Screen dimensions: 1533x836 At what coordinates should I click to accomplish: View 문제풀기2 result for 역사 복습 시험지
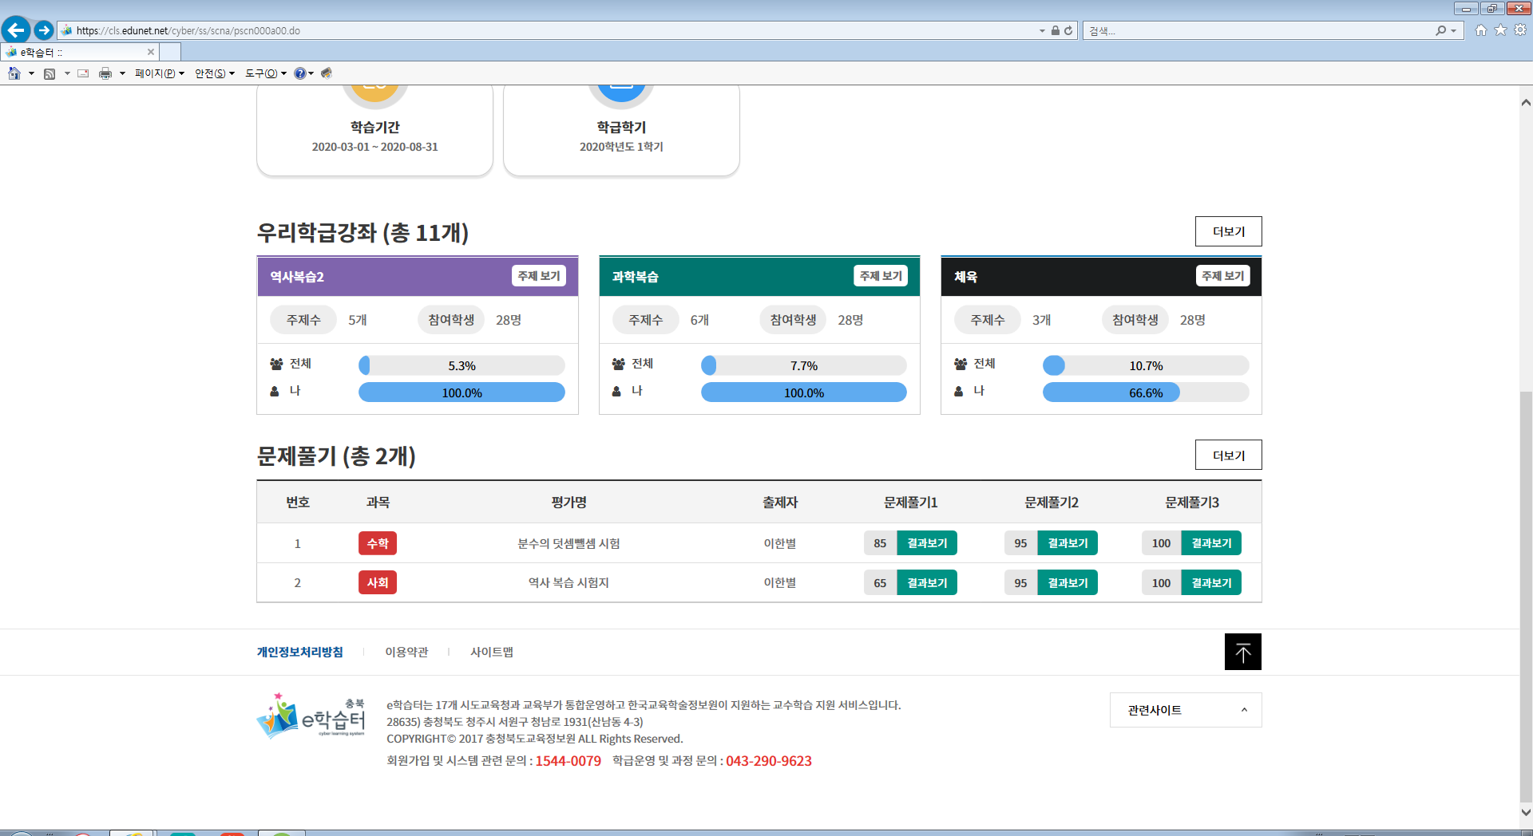[x=1068, y=582]
